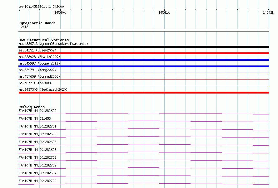
Task: Select FAM107B|NM_001282695 transcript label
Action: [x=37, y=111]
